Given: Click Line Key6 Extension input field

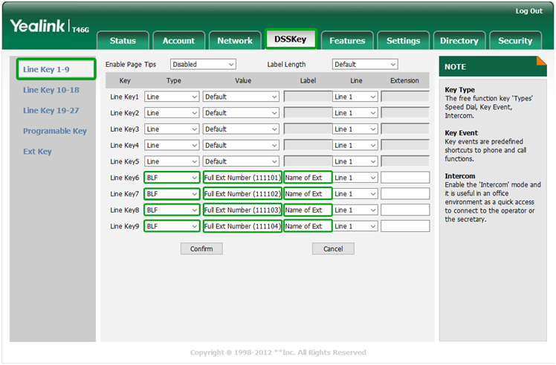Looking at the screenshot, I should (x=405, y=178).
